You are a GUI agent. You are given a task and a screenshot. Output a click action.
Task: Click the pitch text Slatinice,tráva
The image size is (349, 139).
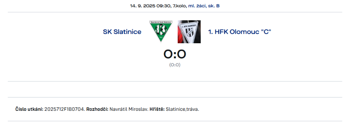tap(182, 109)
